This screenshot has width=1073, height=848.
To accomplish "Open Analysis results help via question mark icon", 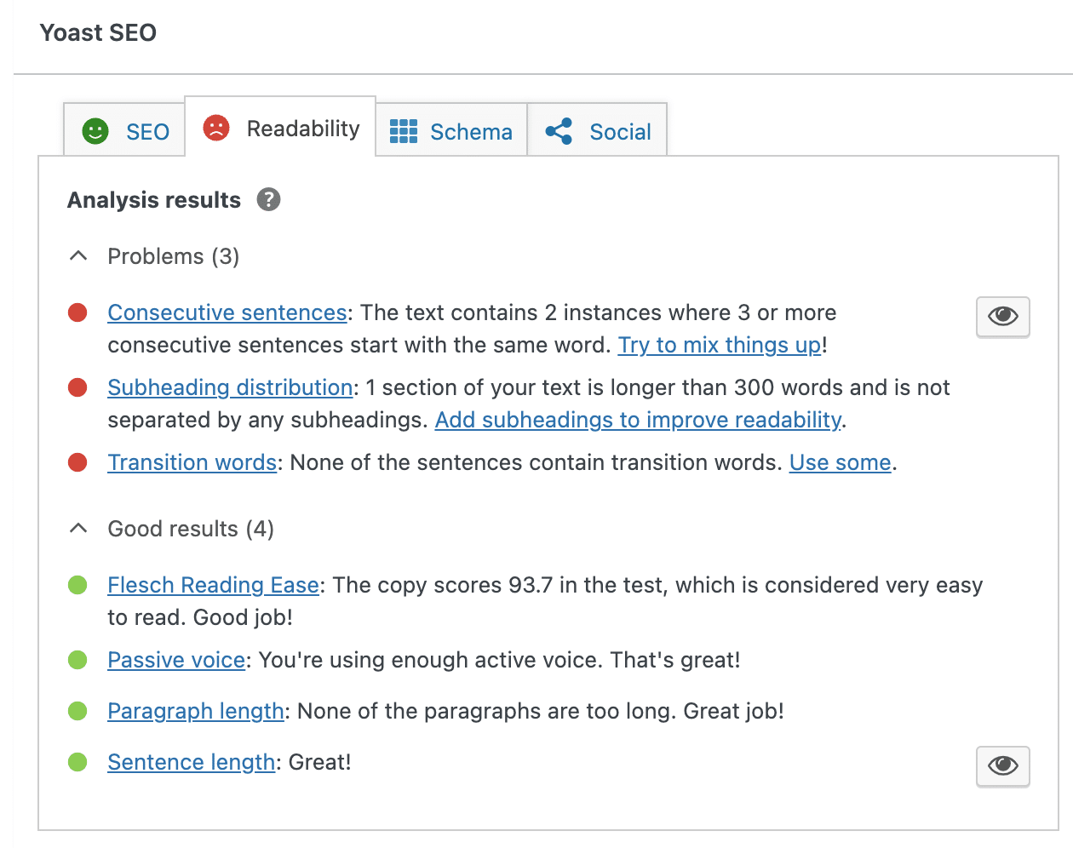I will pos(268,199).
